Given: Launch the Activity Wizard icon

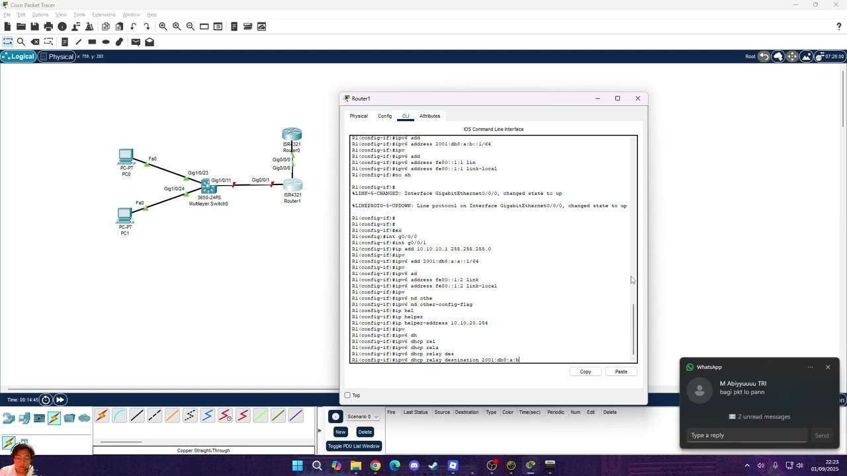Looking at the screenshot, I should 89,26.
